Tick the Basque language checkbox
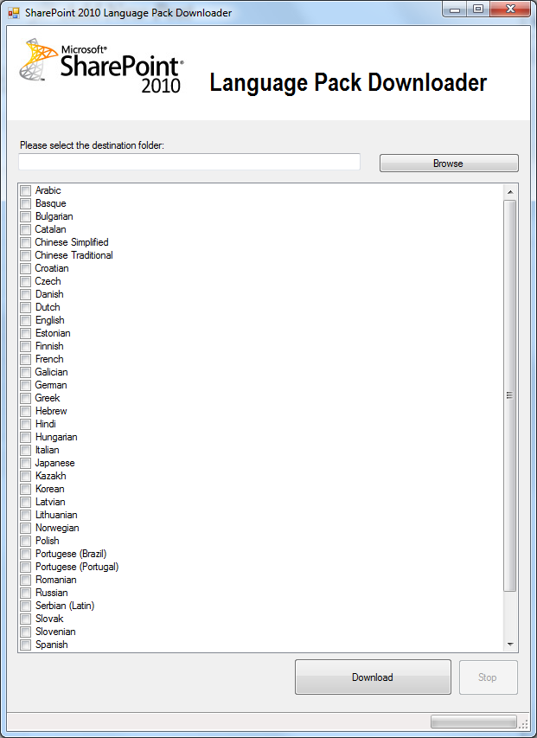The width and height of the screenshot is (537, 738). 26,204
